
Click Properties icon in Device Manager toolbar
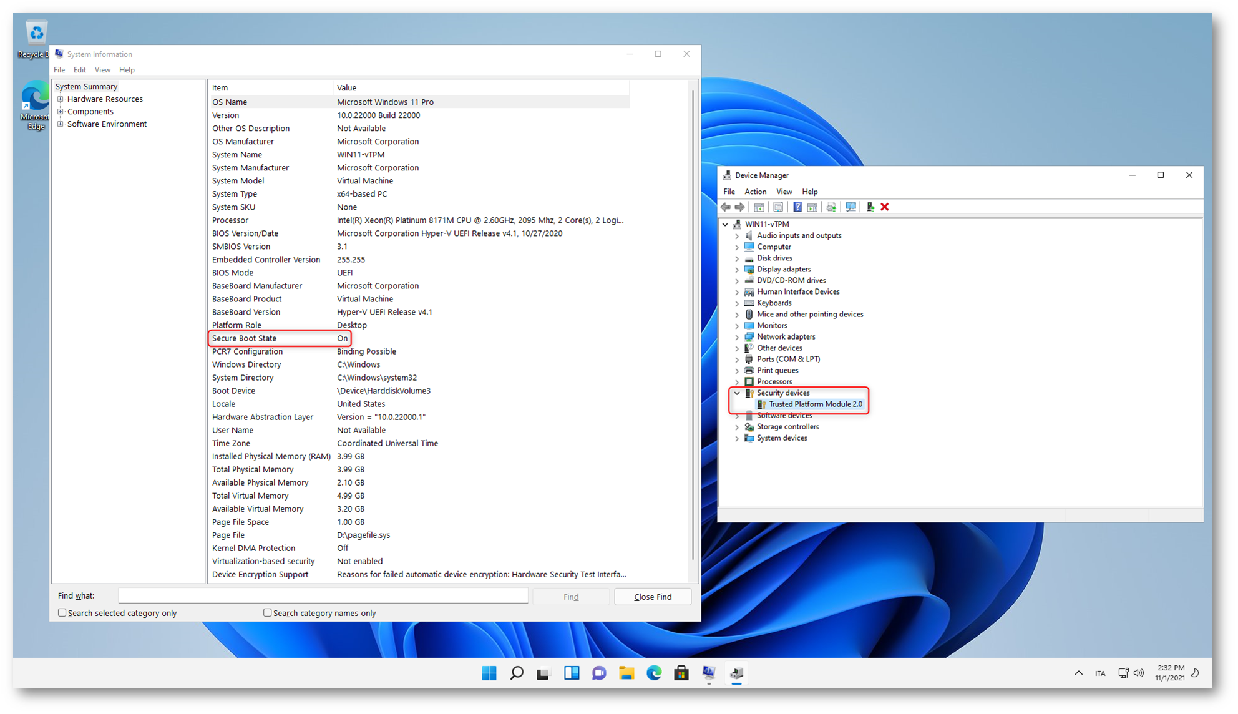point(778,207)
